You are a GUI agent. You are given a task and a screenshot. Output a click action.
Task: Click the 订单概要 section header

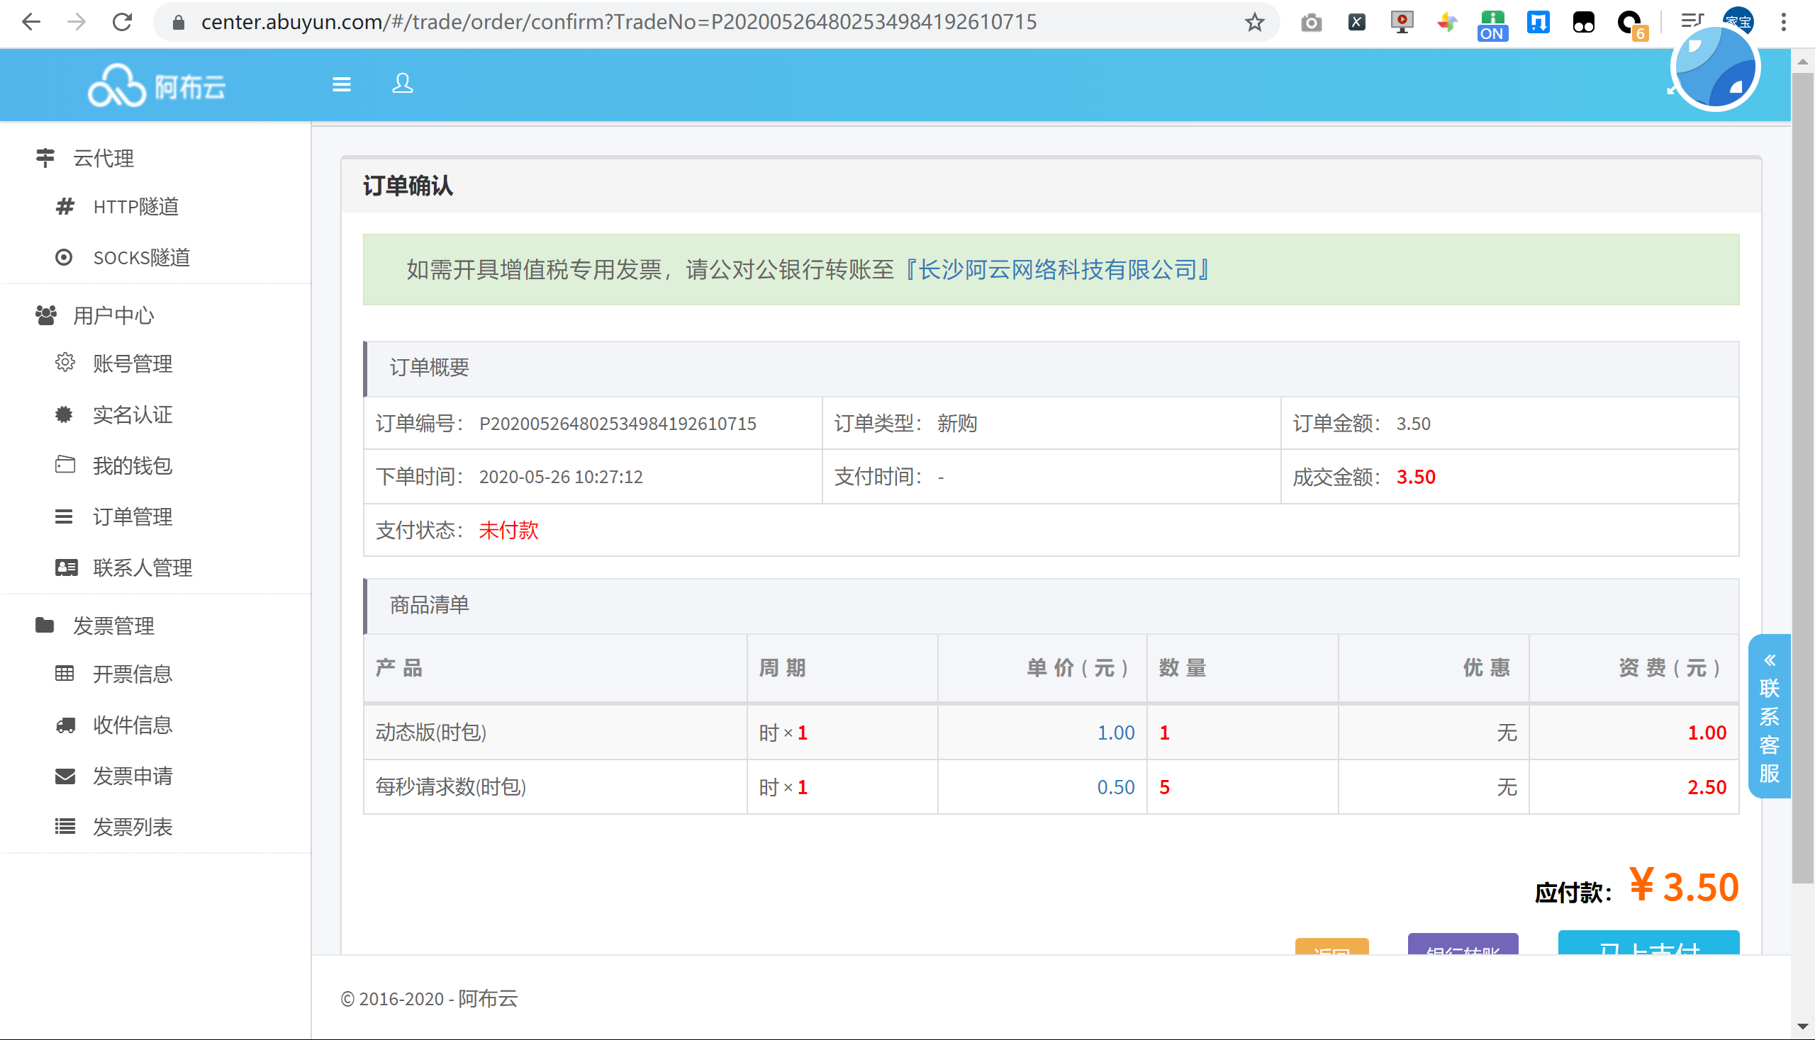(1051, 368)
